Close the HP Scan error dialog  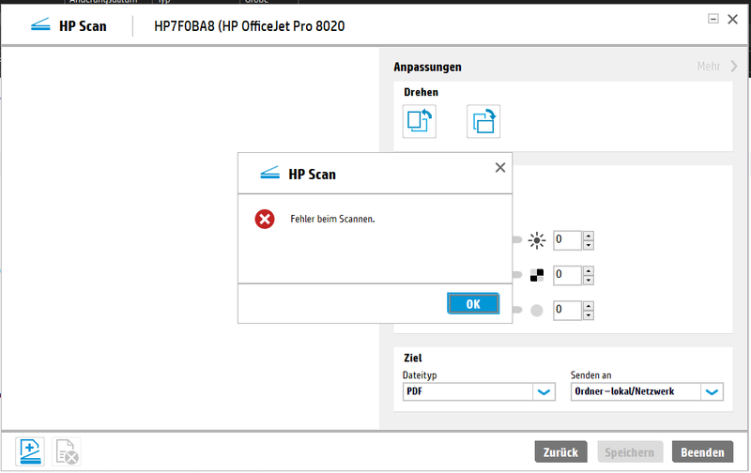pyautogui.click(x=499, y=167)
